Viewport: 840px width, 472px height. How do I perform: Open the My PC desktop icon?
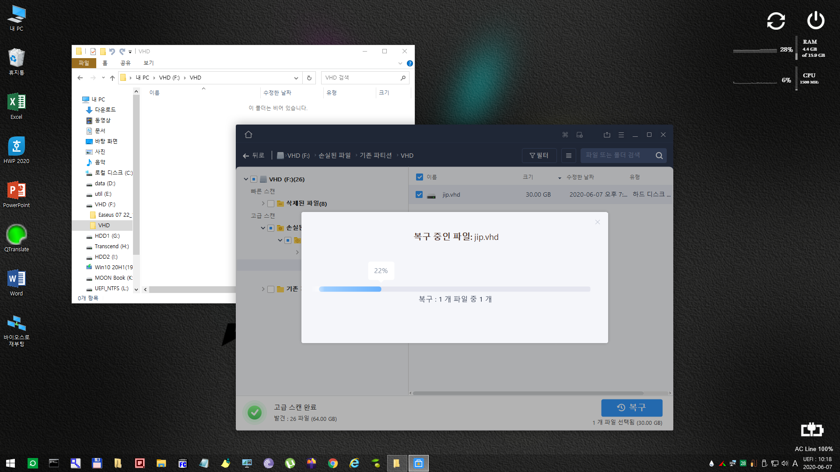16,18
